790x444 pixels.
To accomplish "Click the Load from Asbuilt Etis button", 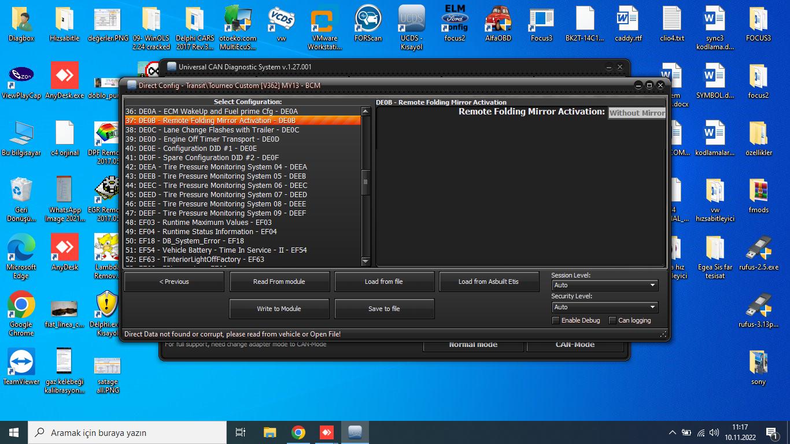I will coord(488,282).
